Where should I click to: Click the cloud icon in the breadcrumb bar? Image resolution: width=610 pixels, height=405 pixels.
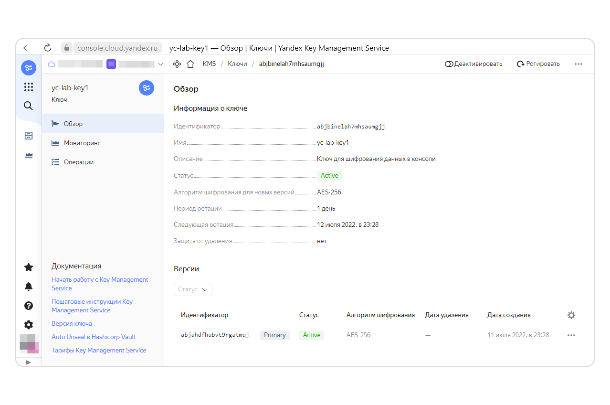(x=52, y=64)
